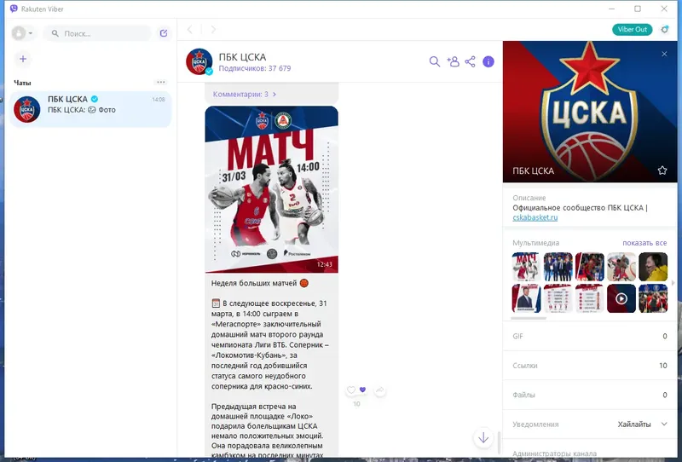Open the video thumbnail with play icon
Screen dimensions: 682x462
(x=621, y=298)
